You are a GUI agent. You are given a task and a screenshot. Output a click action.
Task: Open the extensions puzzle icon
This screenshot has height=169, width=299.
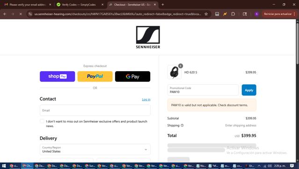pyautogui.click(x=233, y=14)
